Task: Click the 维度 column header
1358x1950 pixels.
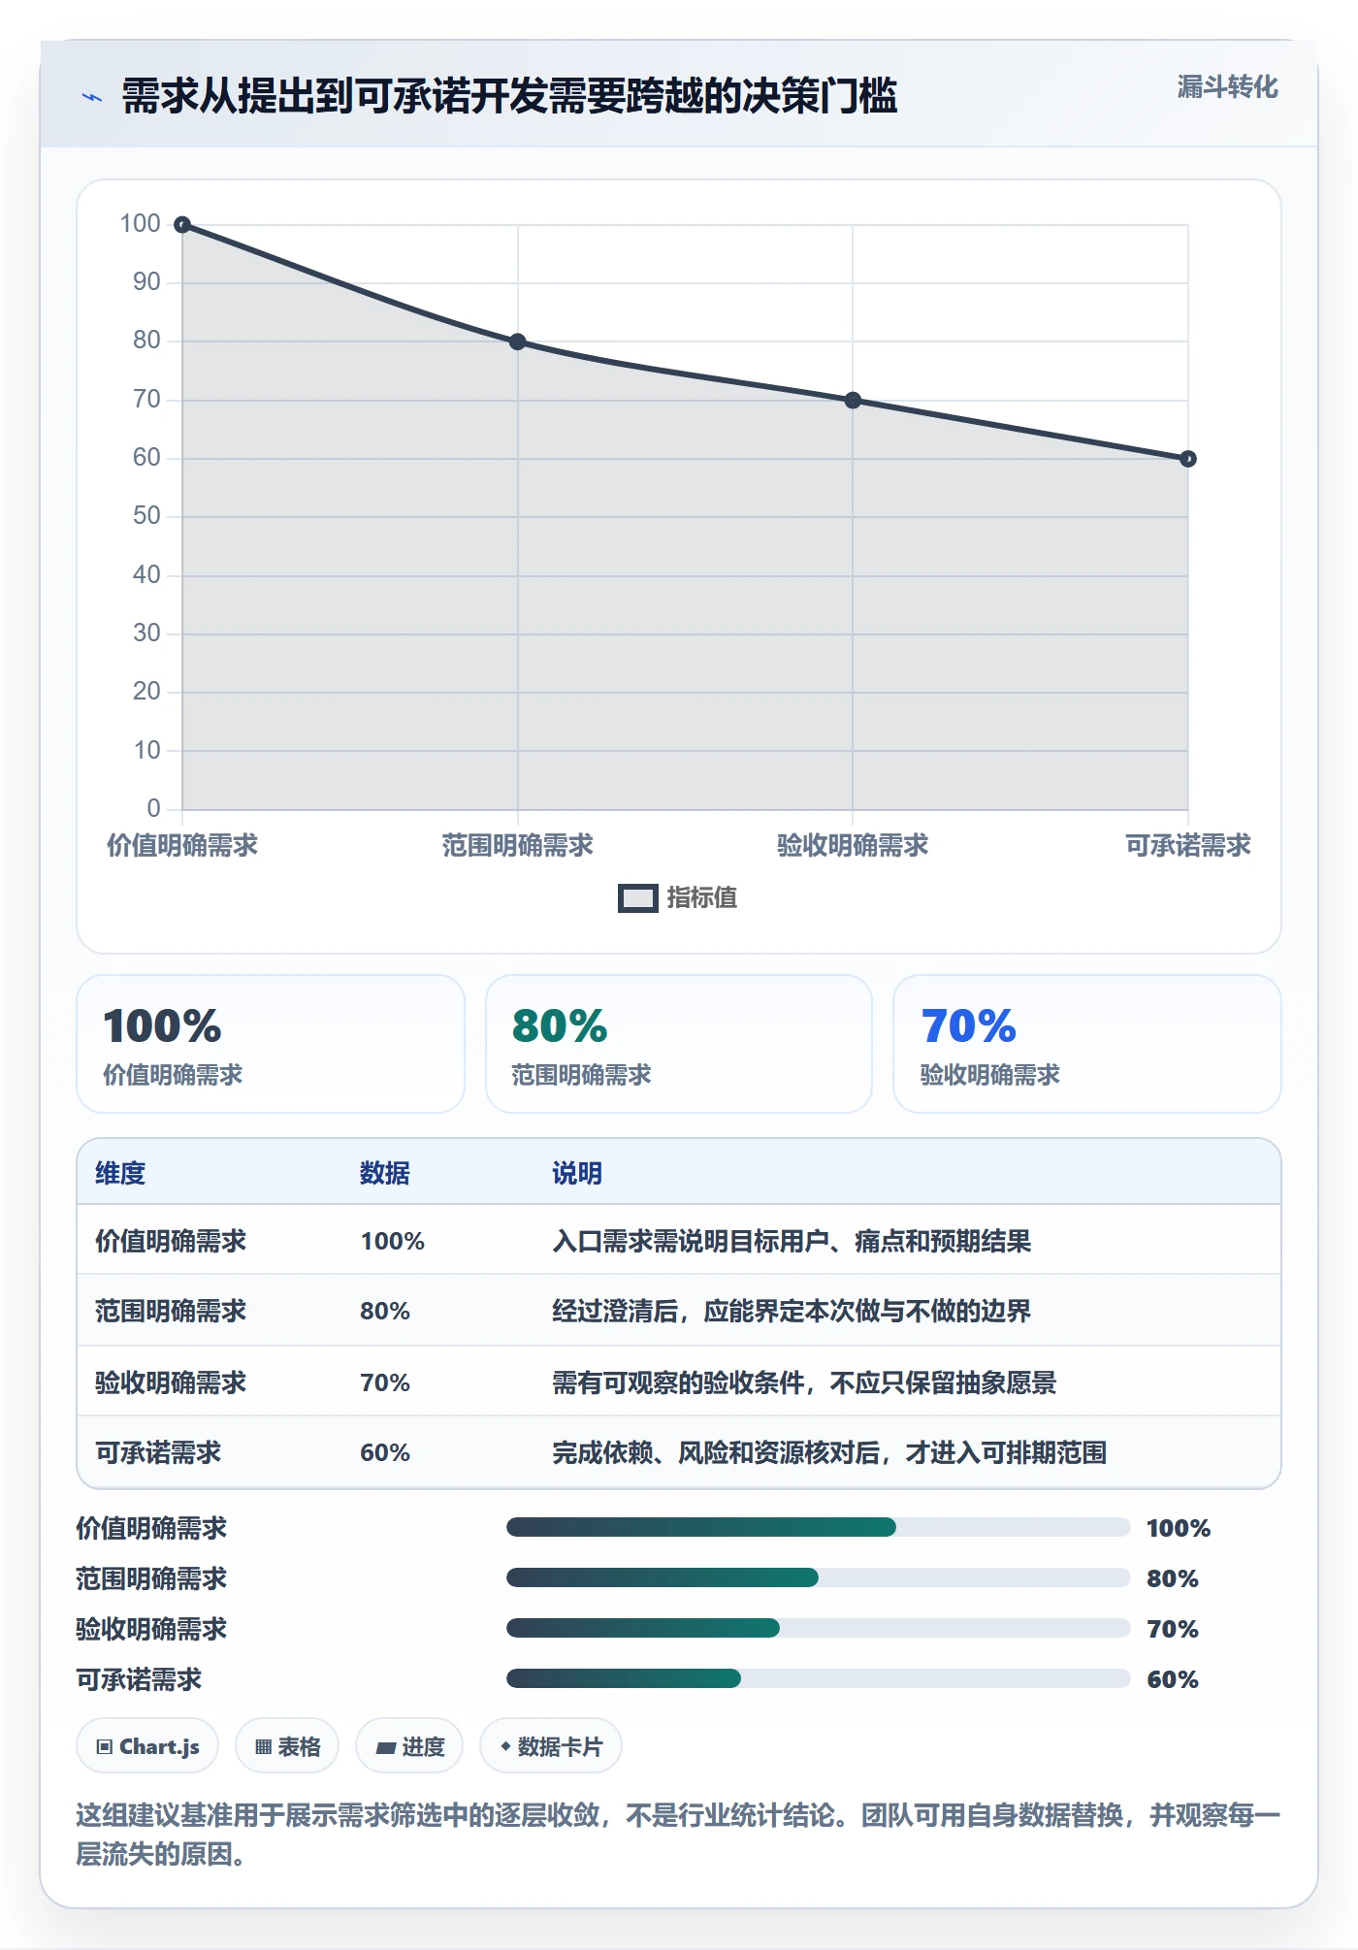Action: pos(120,1173)
